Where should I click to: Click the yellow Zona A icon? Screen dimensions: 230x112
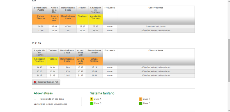pos(91,99)
